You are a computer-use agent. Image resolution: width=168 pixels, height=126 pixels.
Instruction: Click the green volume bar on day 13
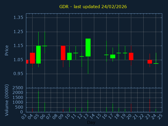(88, 106)
